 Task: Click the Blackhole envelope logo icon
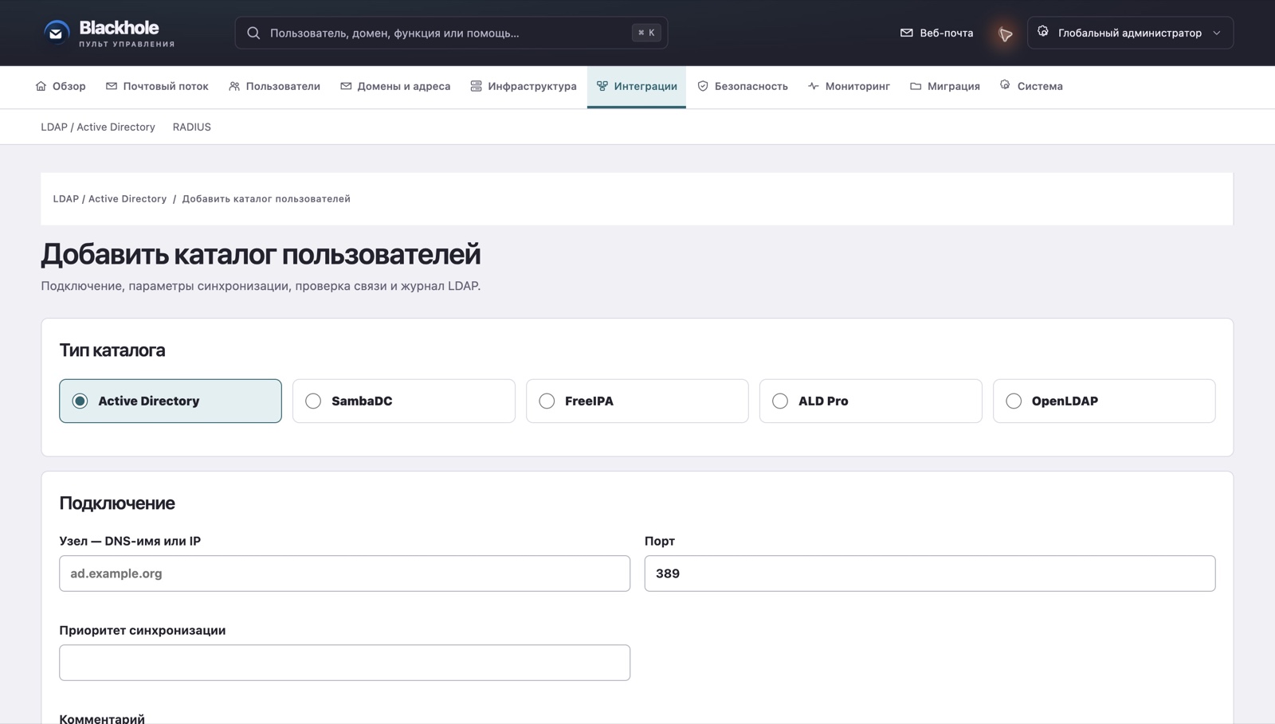[x=56, y=33]
